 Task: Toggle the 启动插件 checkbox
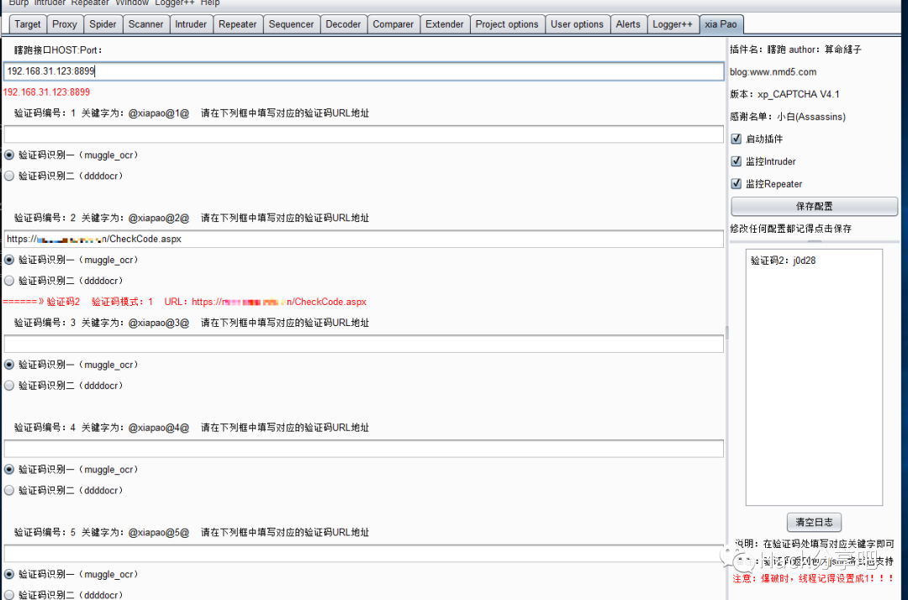[x=736, y=139]
